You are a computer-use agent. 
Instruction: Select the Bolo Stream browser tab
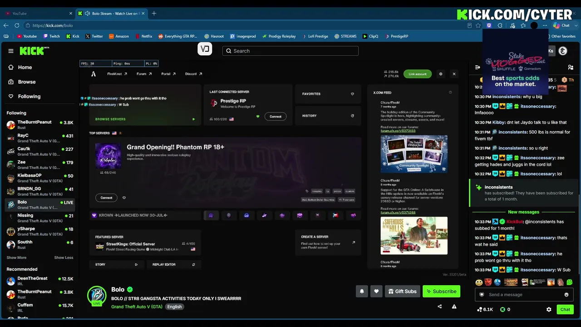coord(112,13)
